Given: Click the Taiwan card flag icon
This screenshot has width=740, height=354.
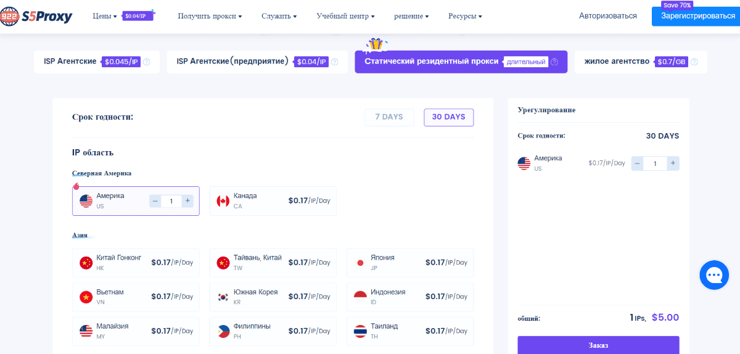Looking at the screenshot, I should tap(223, 263).
